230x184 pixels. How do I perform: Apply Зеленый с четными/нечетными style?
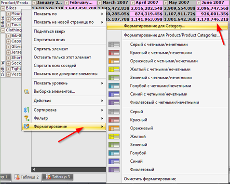(x=167, y=78)
